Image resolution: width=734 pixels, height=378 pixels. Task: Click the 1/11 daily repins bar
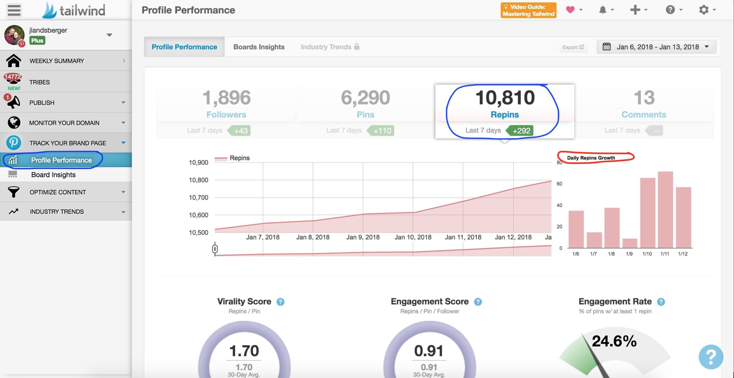pyautogui.click(x=665, y=210)
